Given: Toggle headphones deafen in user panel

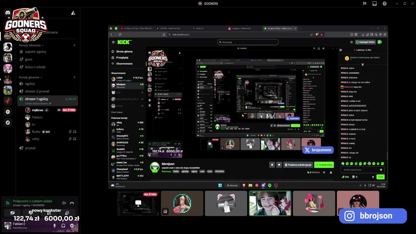Looking at the screenshot, I should (x=63, y=226).
